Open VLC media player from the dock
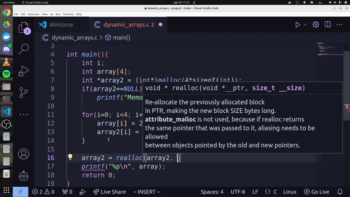This screenshot has height=197, width=350. pos(6,62)
